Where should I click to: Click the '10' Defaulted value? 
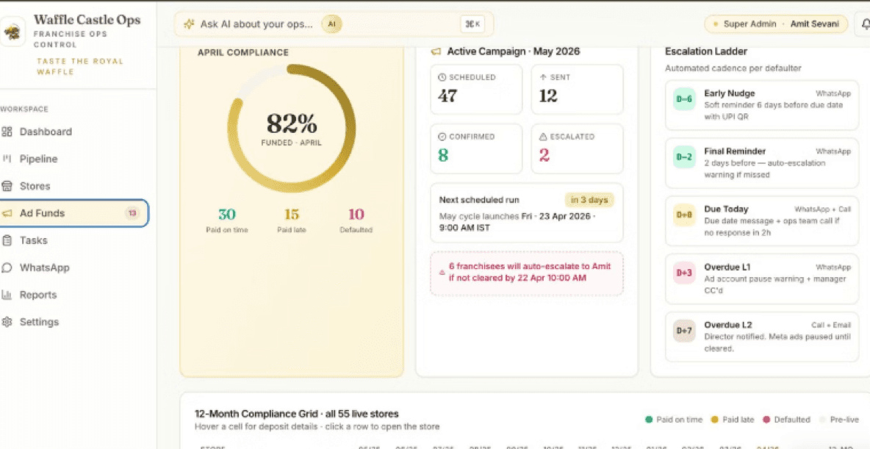[356, 215]
